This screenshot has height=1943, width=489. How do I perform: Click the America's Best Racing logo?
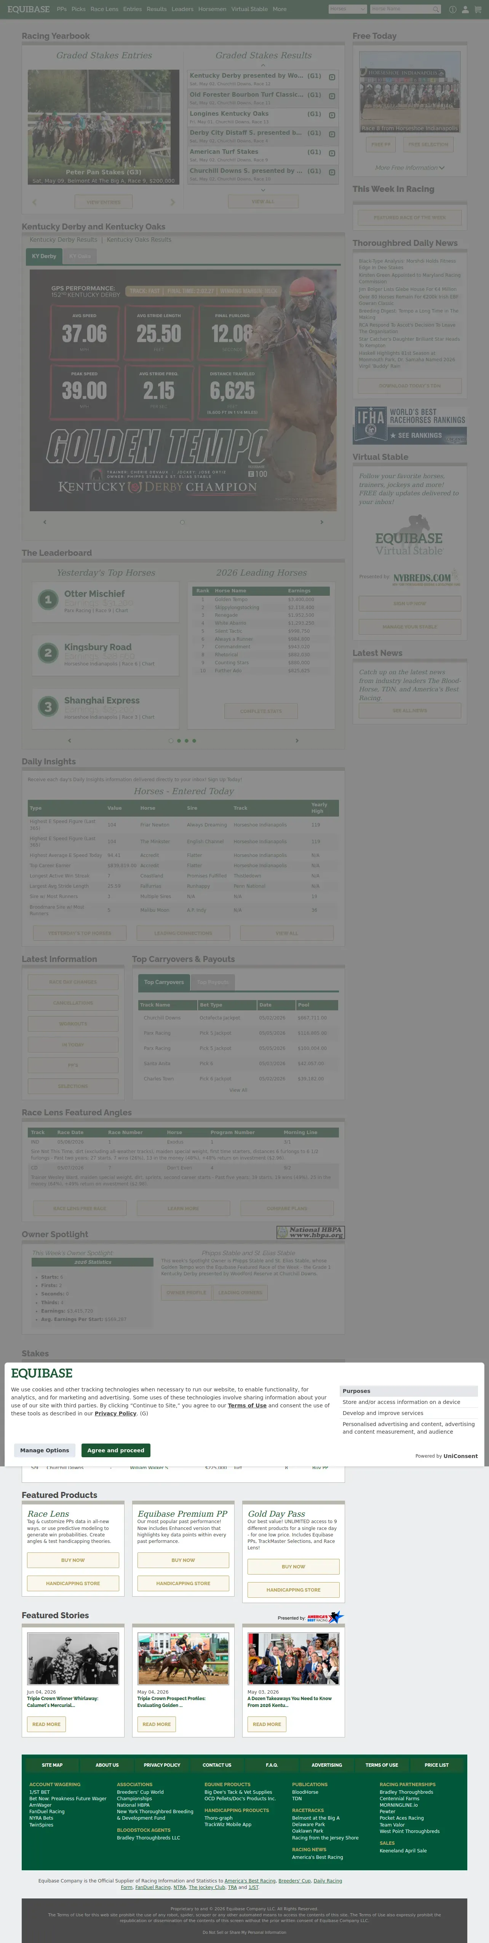tap(325, 1617)
